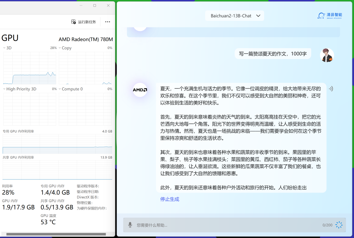Click the AMD Radeon 780M GPU heading
Image resolution: width=354 pixels, height=238 pixels.
pos(85,39)
